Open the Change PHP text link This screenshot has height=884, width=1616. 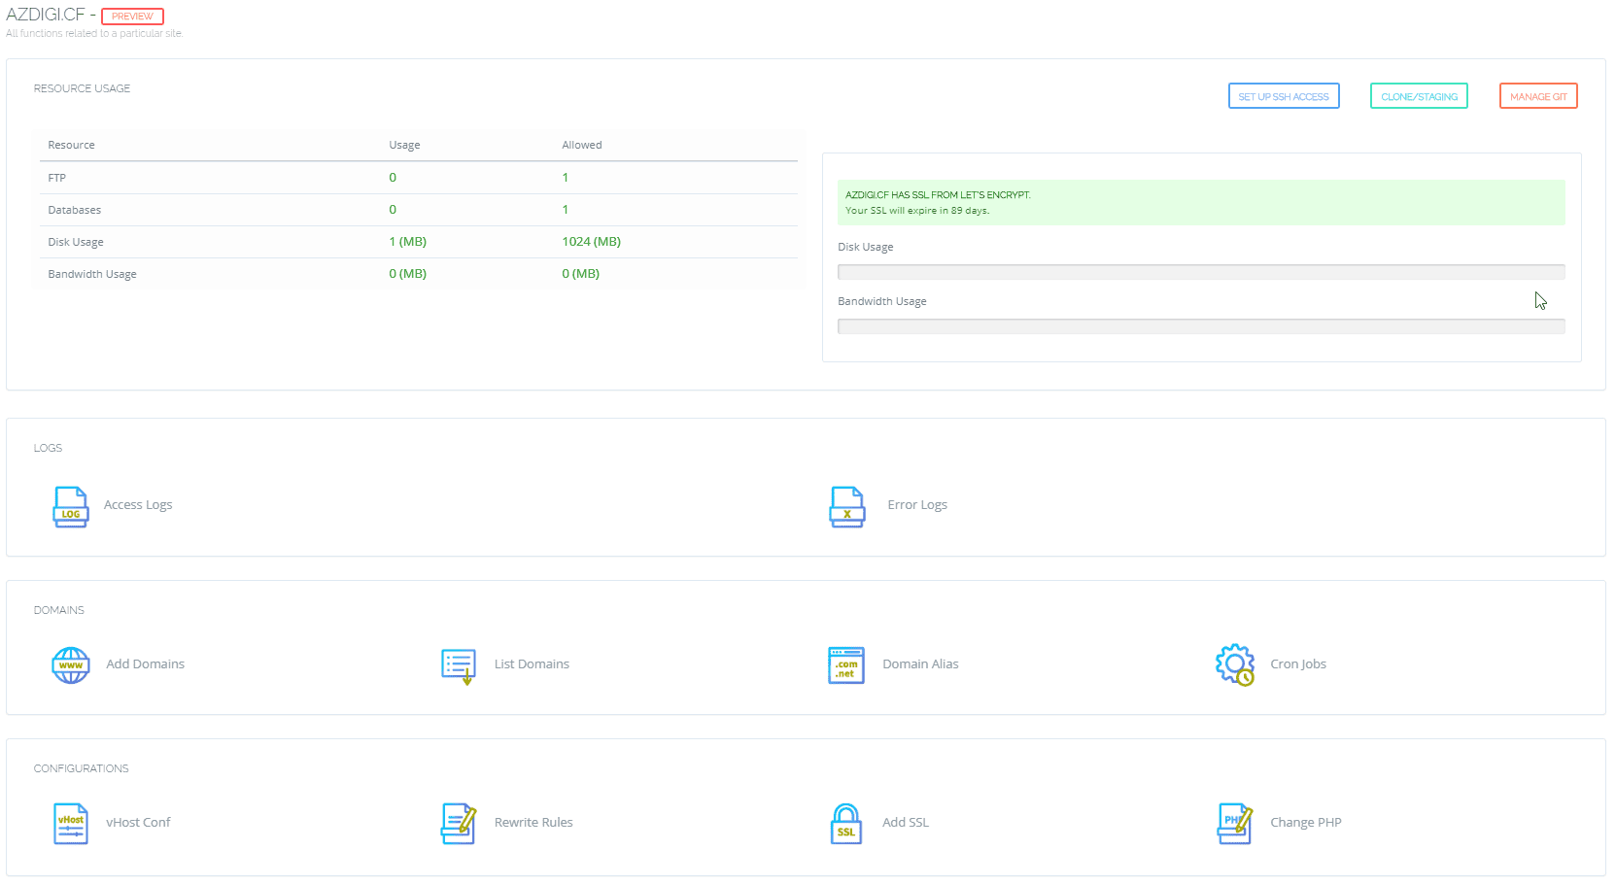pos(1305,823)
